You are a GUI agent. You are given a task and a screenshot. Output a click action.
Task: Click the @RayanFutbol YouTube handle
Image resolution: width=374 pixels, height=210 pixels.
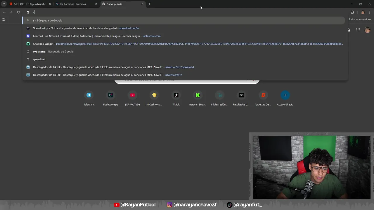point(135,205)
